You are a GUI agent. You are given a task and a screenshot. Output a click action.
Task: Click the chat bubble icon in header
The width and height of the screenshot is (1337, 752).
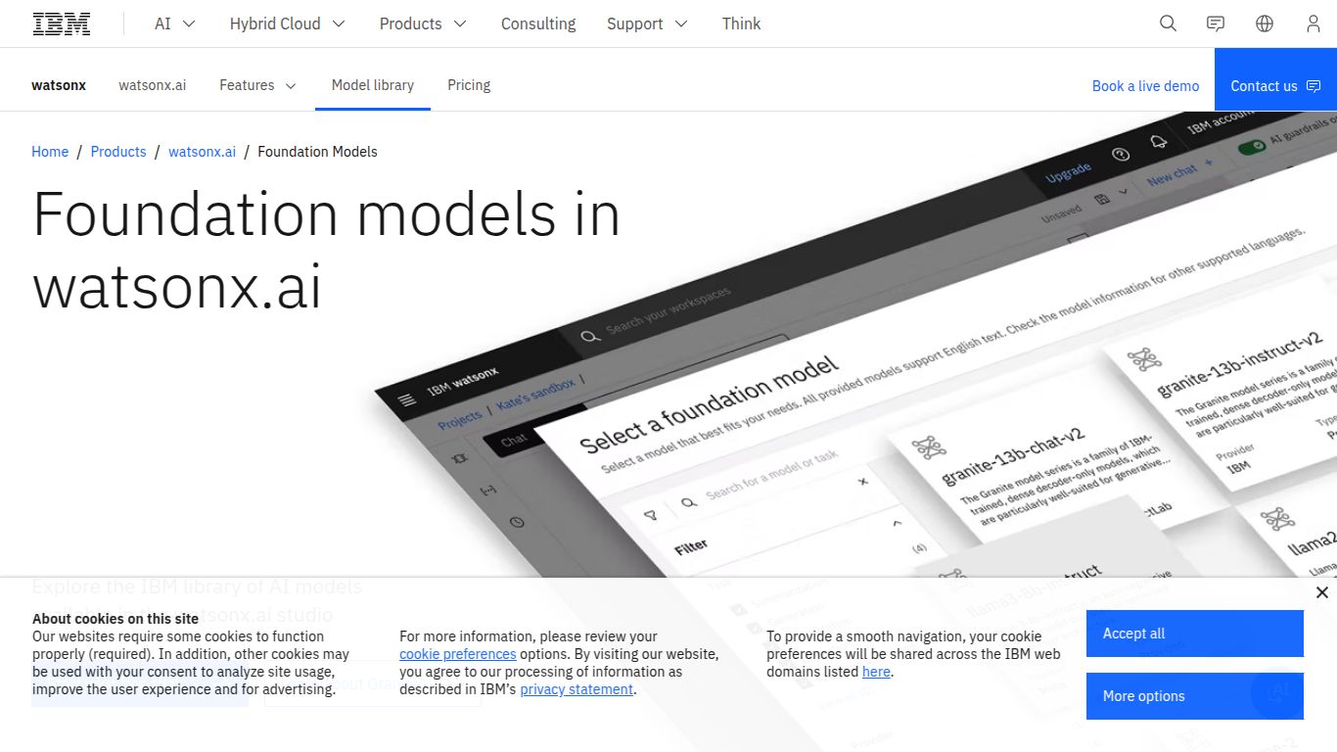1215,23
